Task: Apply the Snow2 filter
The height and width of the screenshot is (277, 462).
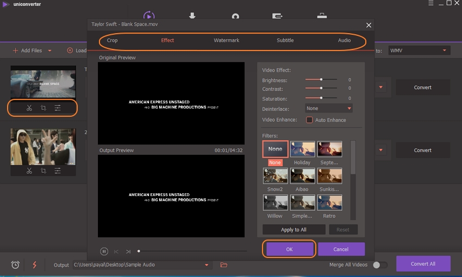Action: pos(275,176)
